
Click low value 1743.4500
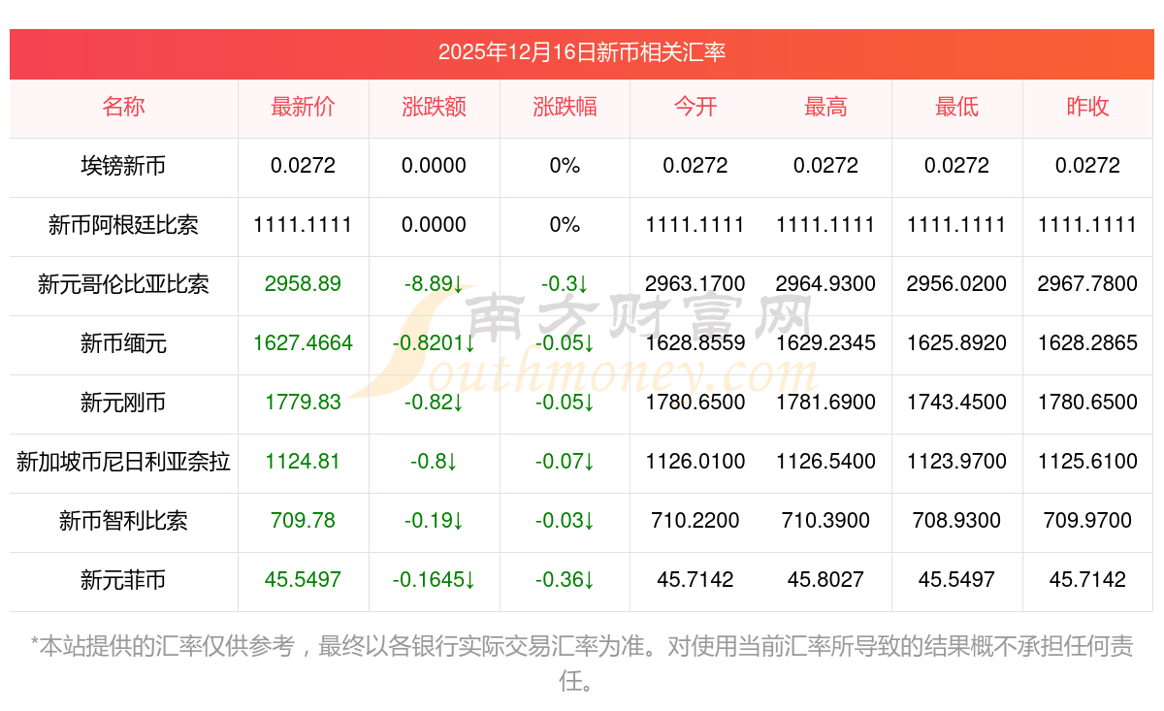point(956,403)
